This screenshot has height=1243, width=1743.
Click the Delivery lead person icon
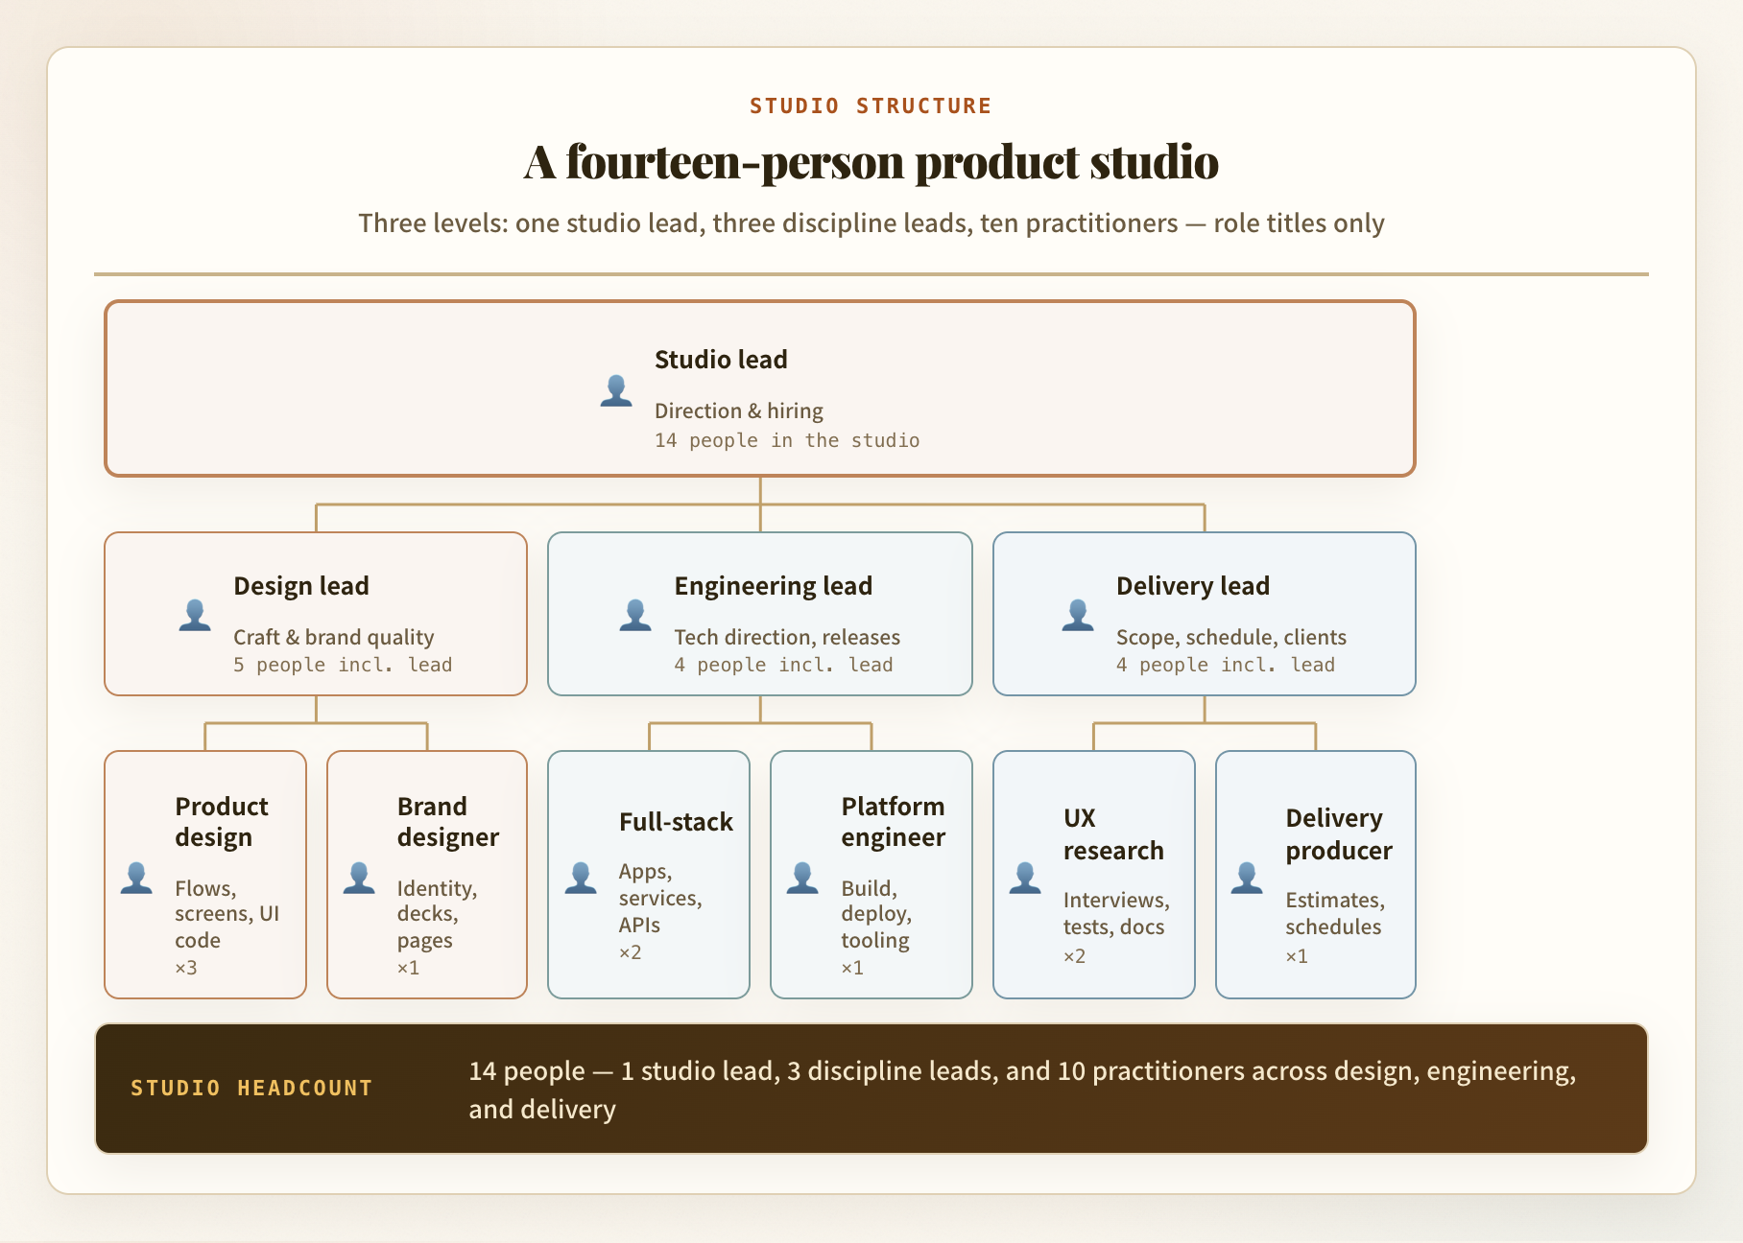coord(1078,615)
